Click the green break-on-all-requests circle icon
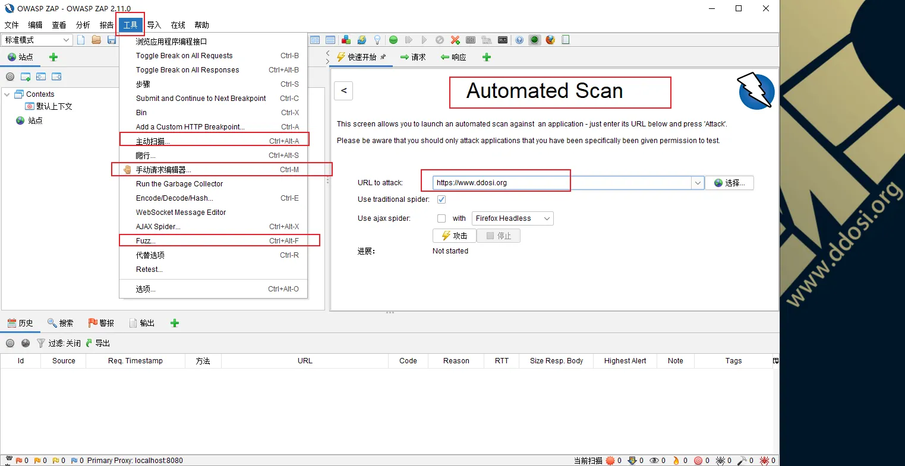905x466 pixels. coord(393,40)
